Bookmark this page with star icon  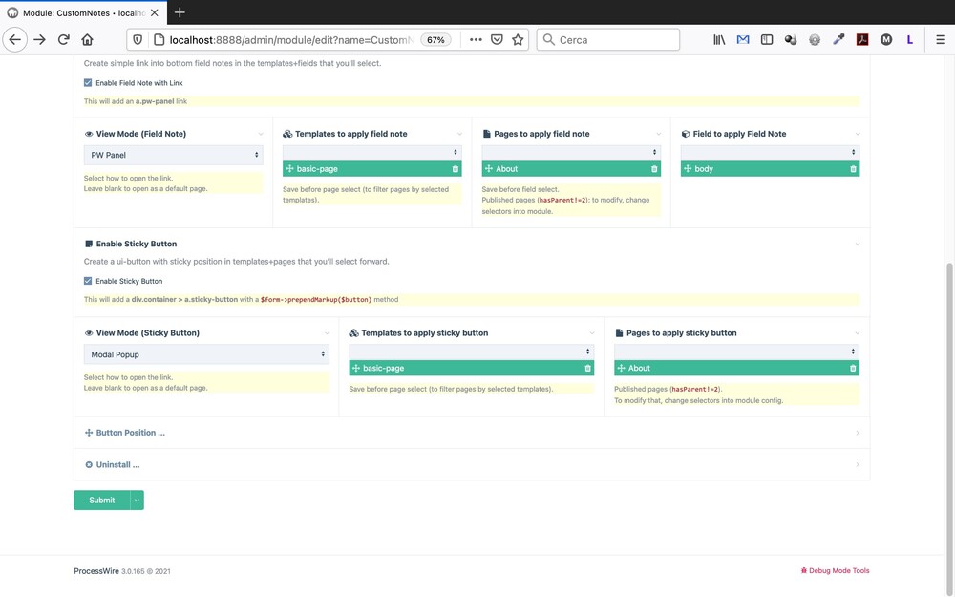click(x=518, y=40)
